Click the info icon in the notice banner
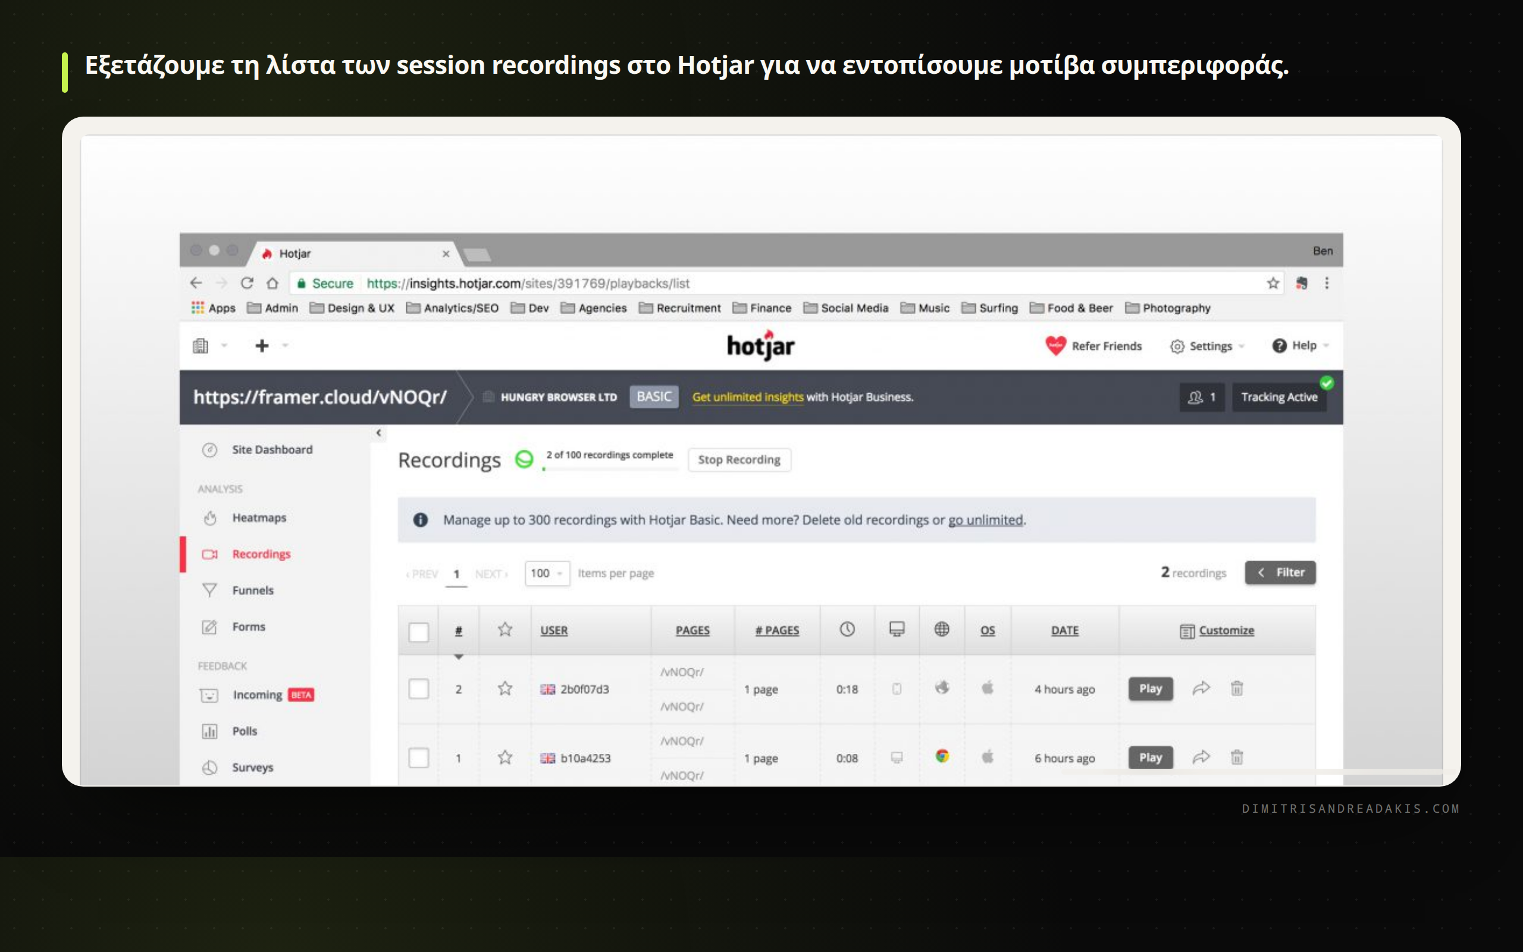1523x952 pixels. (421, 520)
